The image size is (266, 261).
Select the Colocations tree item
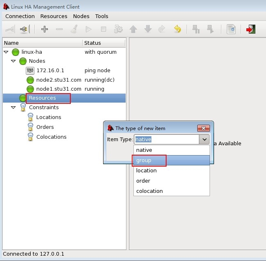(52, 137)
